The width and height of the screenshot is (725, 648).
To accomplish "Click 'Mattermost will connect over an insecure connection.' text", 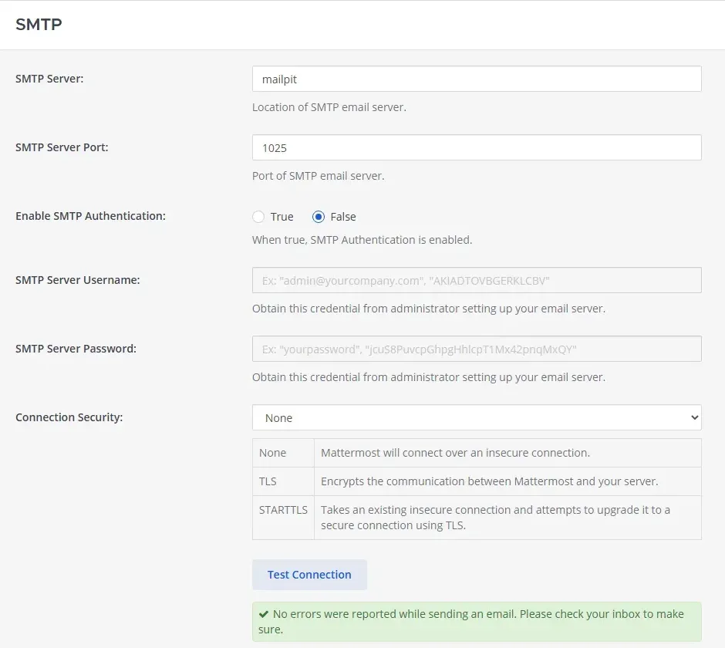I will [455, 453].
